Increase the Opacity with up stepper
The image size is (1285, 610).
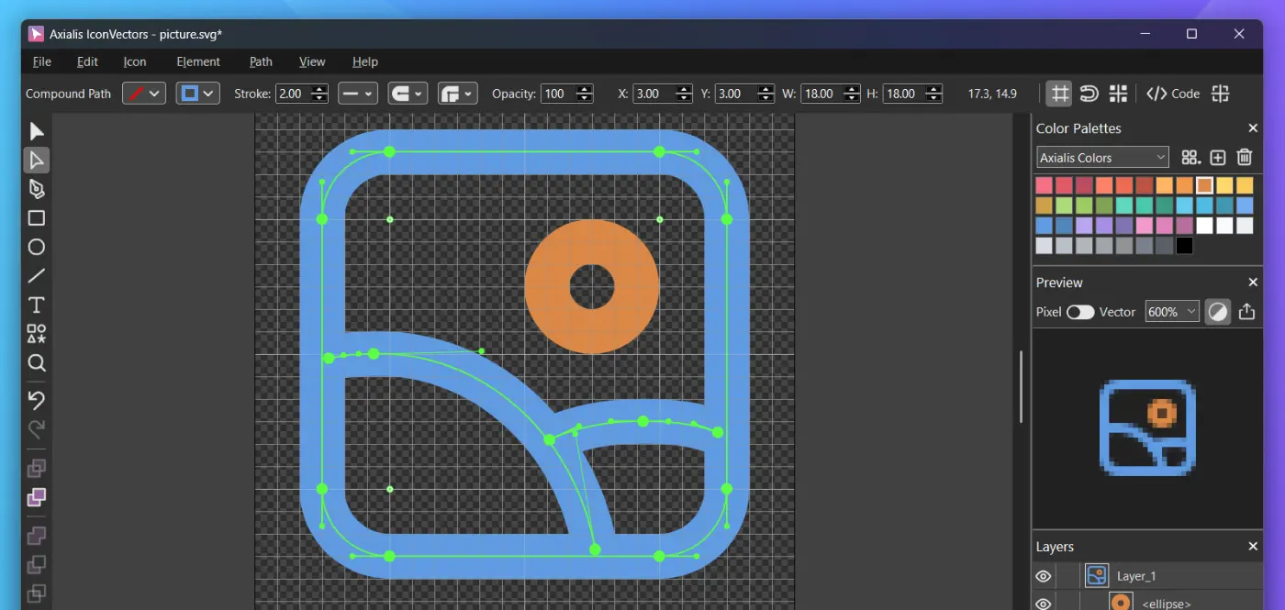pos(585,89)
